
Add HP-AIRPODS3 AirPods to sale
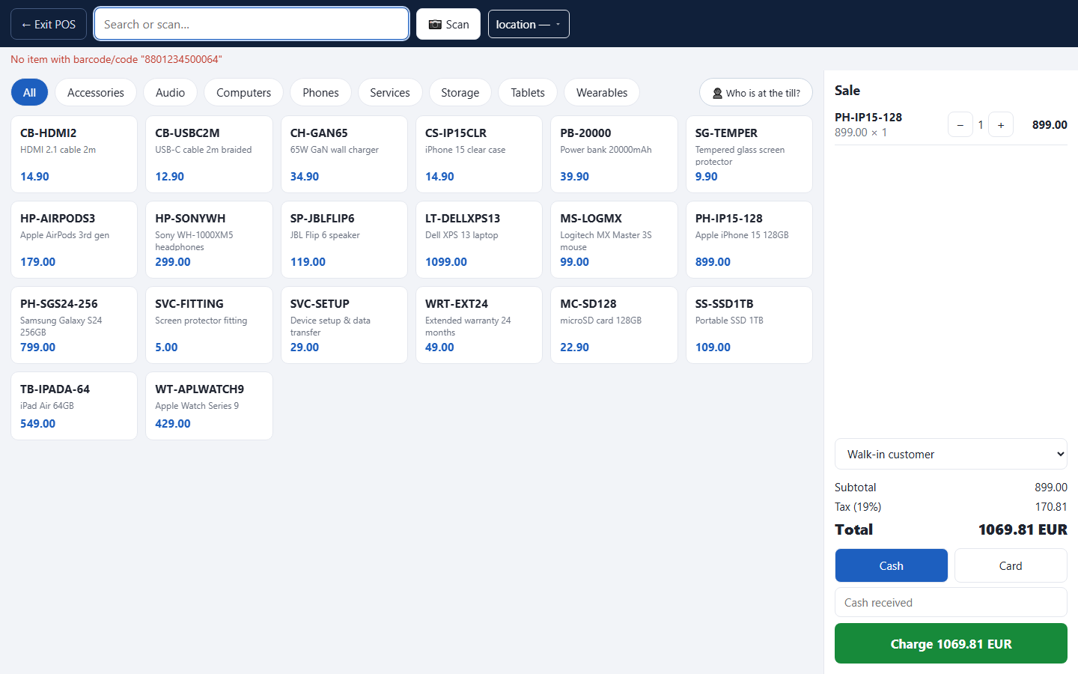point(74,240)
